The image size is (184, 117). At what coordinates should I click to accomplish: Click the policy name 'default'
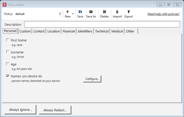20,14
